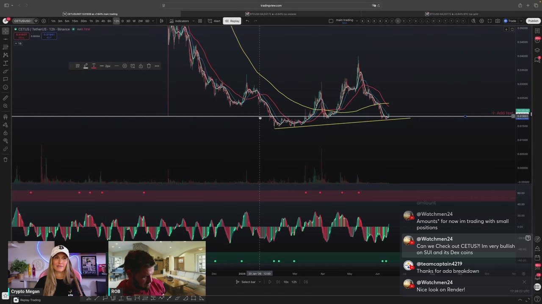Open line style selector in drawing toolbar

[x=116, y=66]
